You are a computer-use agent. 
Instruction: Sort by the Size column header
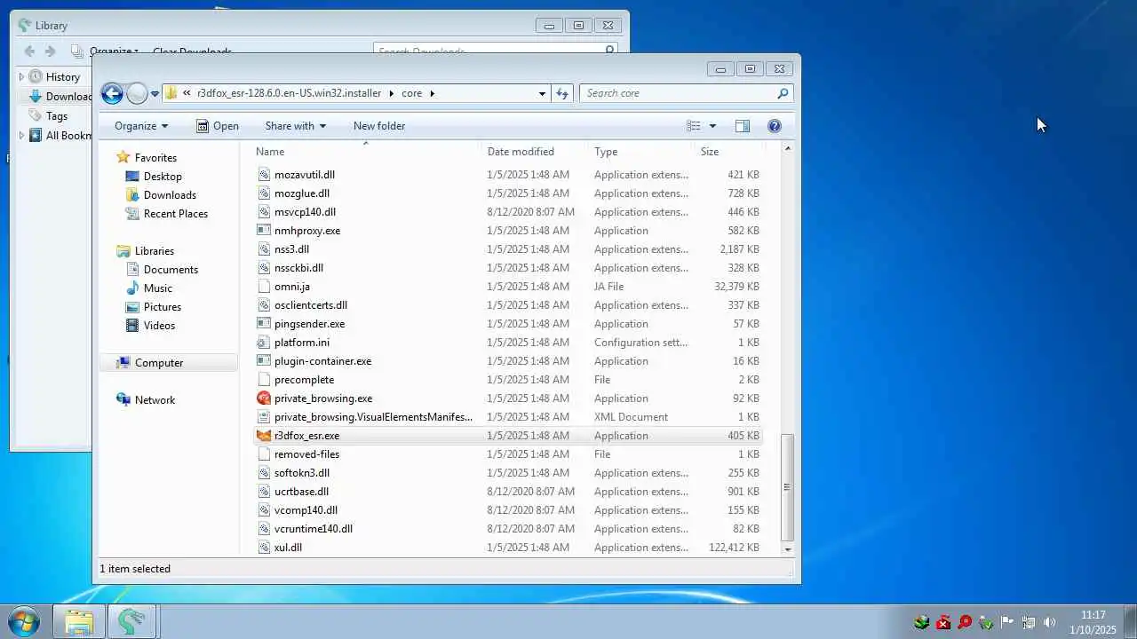click(x=710, y=152)
